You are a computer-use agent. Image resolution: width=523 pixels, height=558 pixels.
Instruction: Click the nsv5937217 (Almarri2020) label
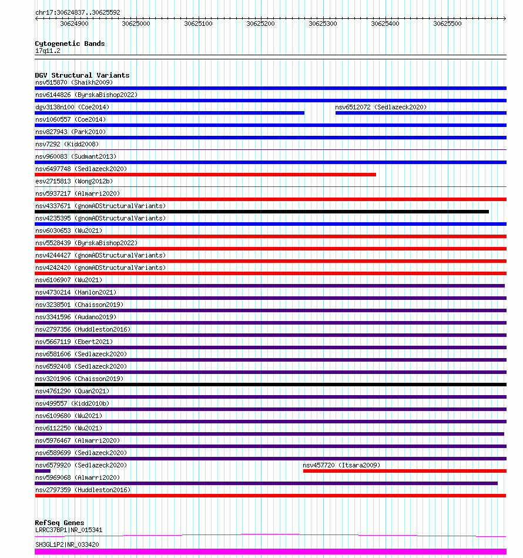(78, 193)
